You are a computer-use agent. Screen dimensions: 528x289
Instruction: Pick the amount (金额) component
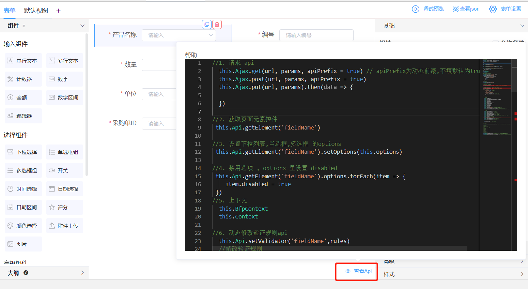pos(23,97)
